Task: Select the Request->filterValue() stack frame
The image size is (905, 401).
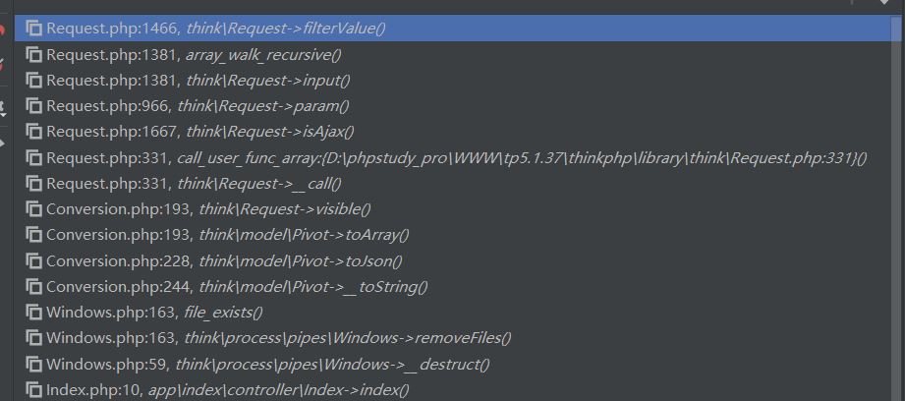Action: pos(454,28)
